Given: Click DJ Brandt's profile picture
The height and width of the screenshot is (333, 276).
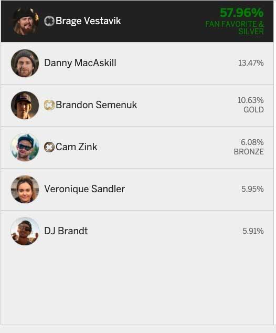Looking at the screenshot, I should pyautogui.click(x=25, y=231).
